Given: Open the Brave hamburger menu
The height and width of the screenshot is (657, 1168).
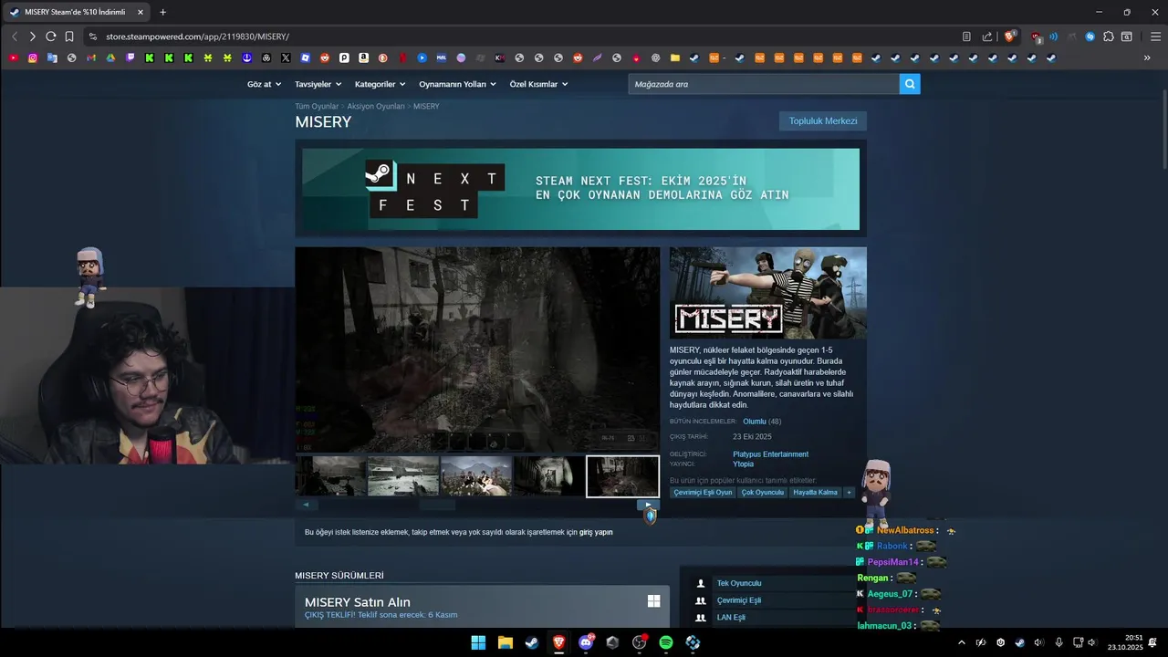Looking at the screenshot, I should pos(1155,36).
